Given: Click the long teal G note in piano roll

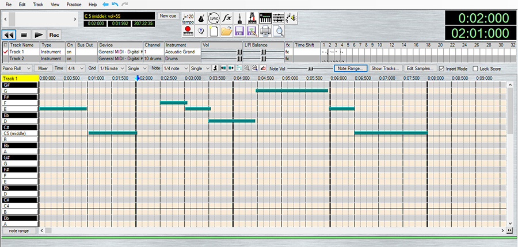Looking at the screenshot, I should pos(292,90).
